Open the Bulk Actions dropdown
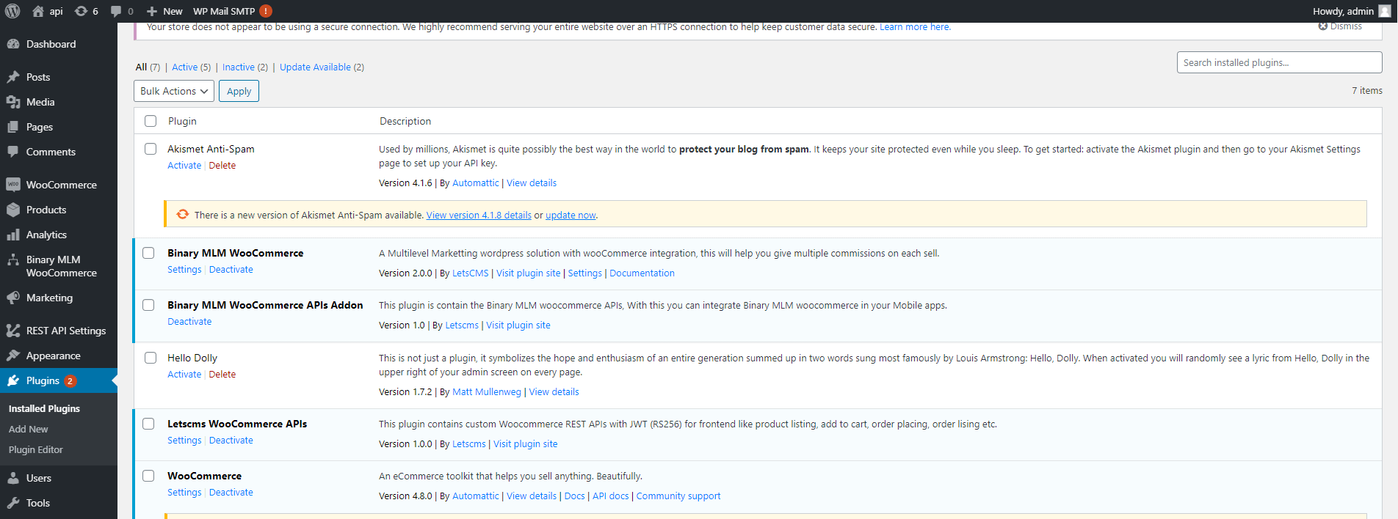1398x519 pixels. [x=174, y=91]
